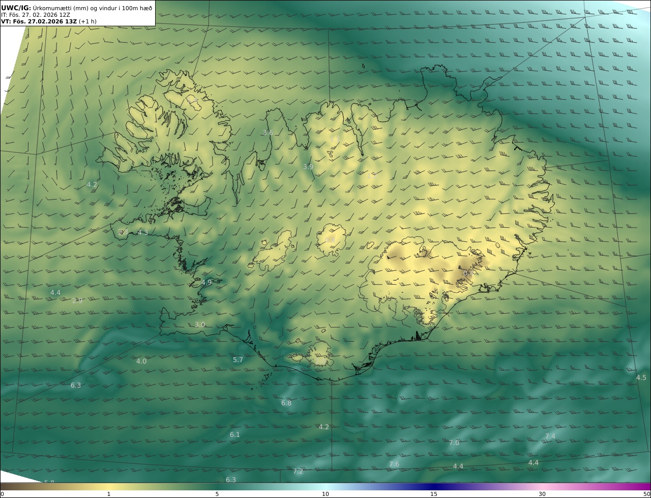The width and height of the screenshot is (651, 498).
Task: Select the 4.5 value at right edge
Action: click(x=641, y=377)
